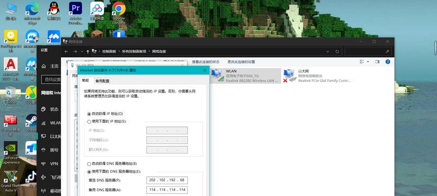Refresh the Network Connections address bar
437x196 pixels.
coord(337,51)
